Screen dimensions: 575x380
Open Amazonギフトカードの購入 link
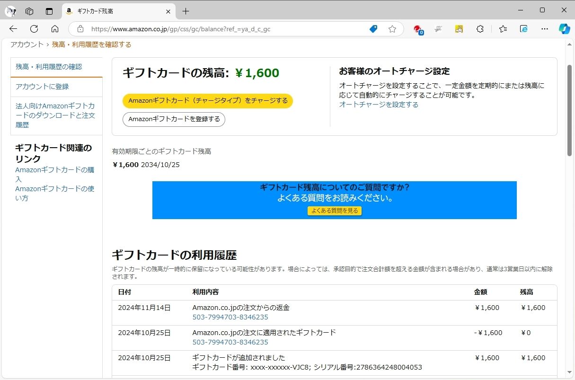[x=55, y=174]
